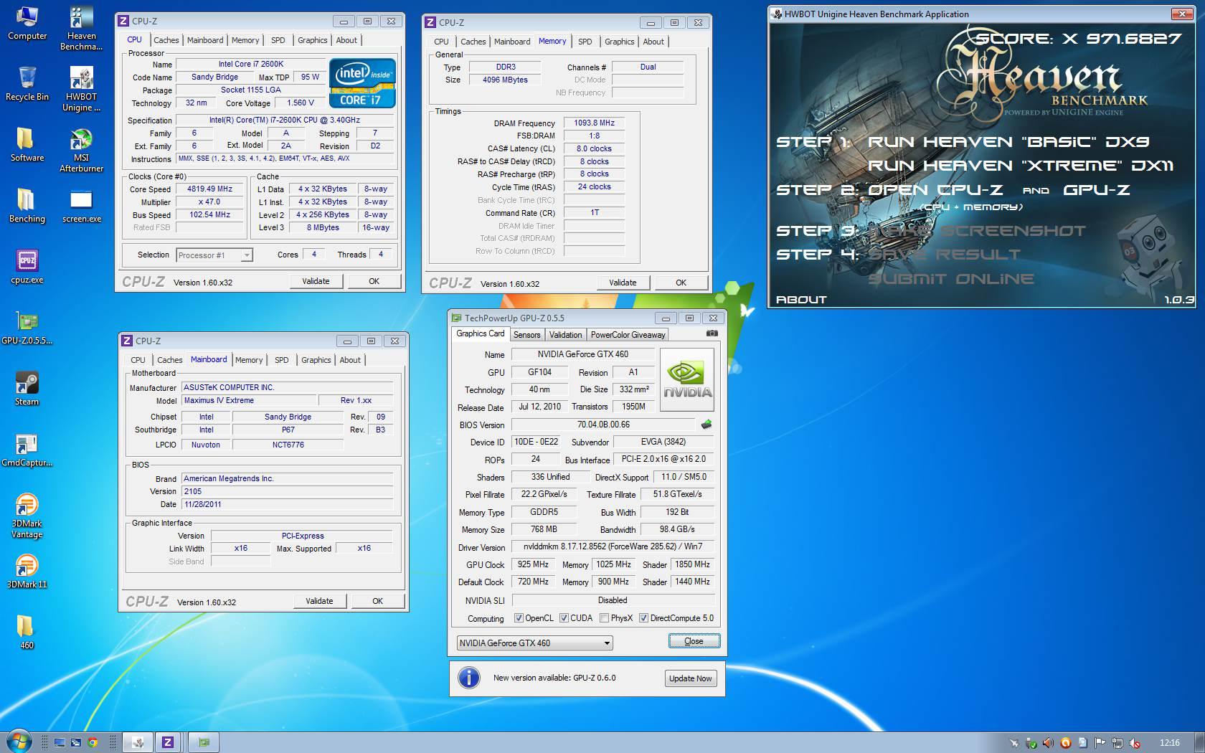Open the Validation tab in GPU-Z
This screenshot has height=753, width=1205.
565,335
